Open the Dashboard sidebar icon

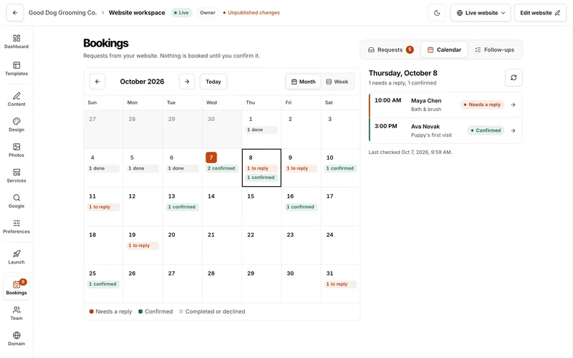point(16,42)
